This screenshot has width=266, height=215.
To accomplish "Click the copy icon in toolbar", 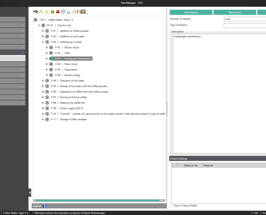I will [x=63, y=12].
